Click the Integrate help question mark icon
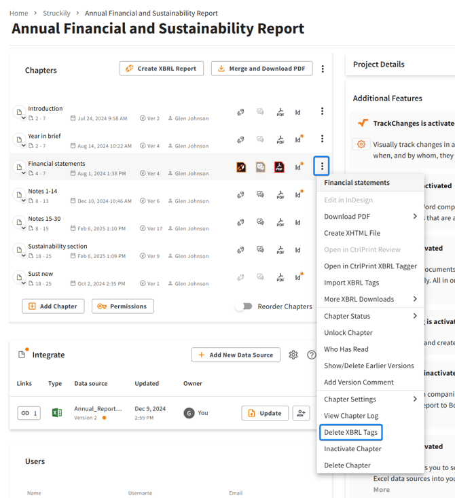455x498 pixels. tap(311, 355)
